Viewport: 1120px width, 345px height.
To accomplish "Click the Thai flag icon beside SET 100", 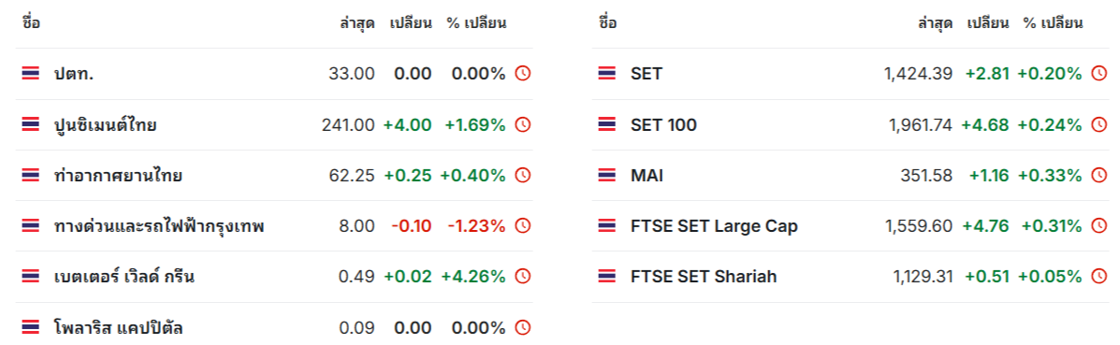I will (x=606, y=125).
